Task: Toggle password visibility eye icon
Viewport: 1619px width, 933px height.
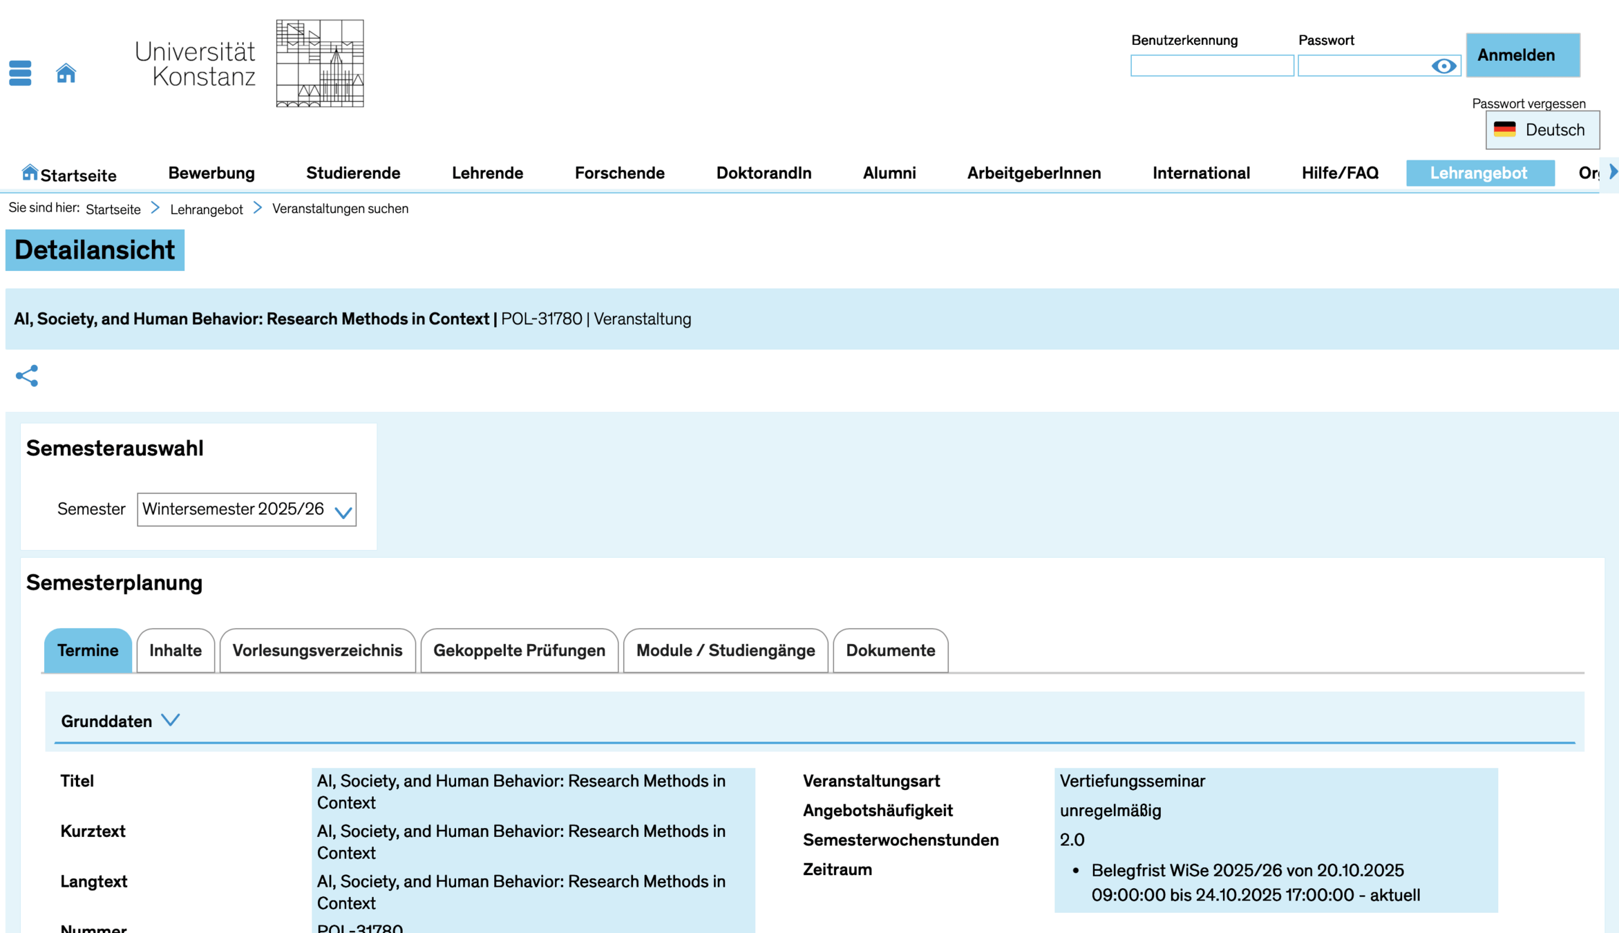Action: pos(1443,66)
